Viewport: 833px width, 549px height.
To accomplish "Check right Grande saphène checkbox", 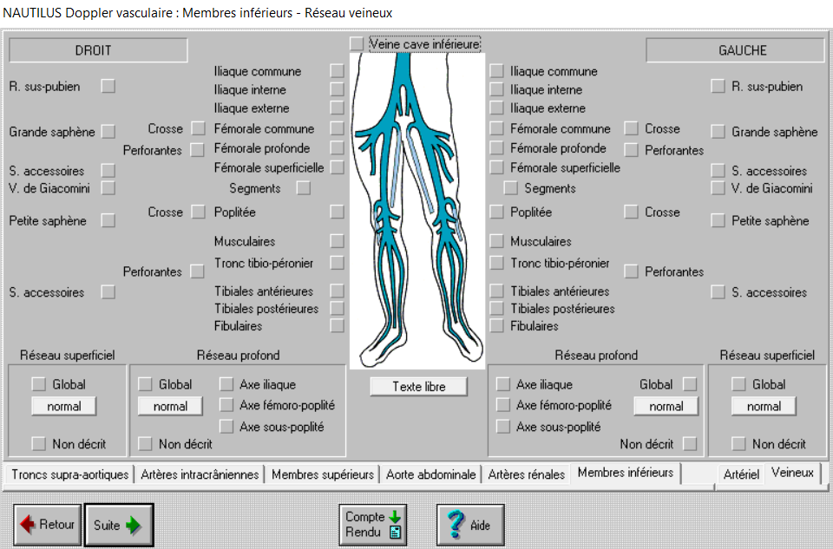I will click(x=108, y=132).
